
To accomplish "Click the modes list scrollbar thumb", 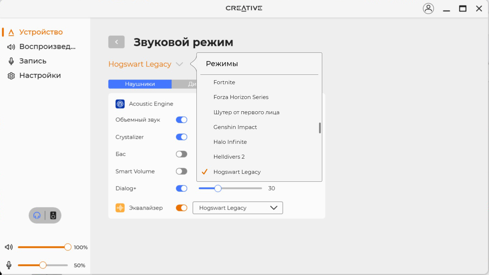I will (320, 128).
